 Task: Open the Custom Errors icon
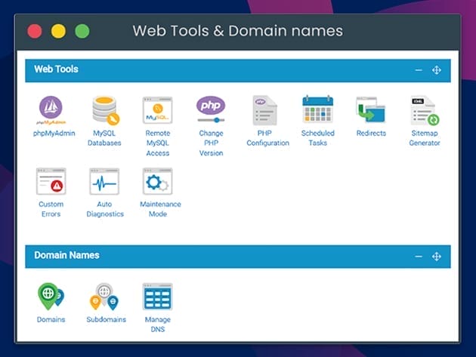tap(51, 182)
